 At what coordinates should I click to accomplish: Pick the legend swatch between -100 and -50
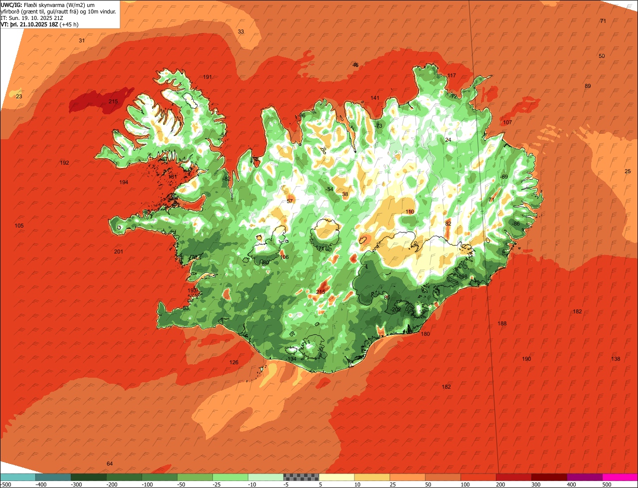pyautogui.click(x=159, y=477)
